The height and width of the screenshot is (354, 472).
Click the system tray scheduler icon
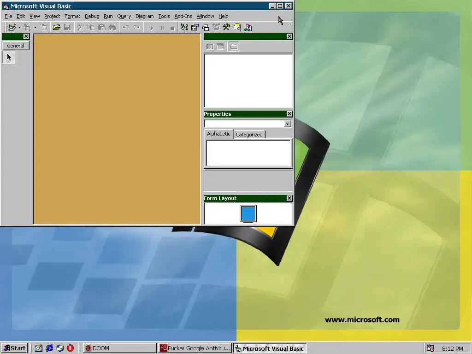(x=431, y=348)
